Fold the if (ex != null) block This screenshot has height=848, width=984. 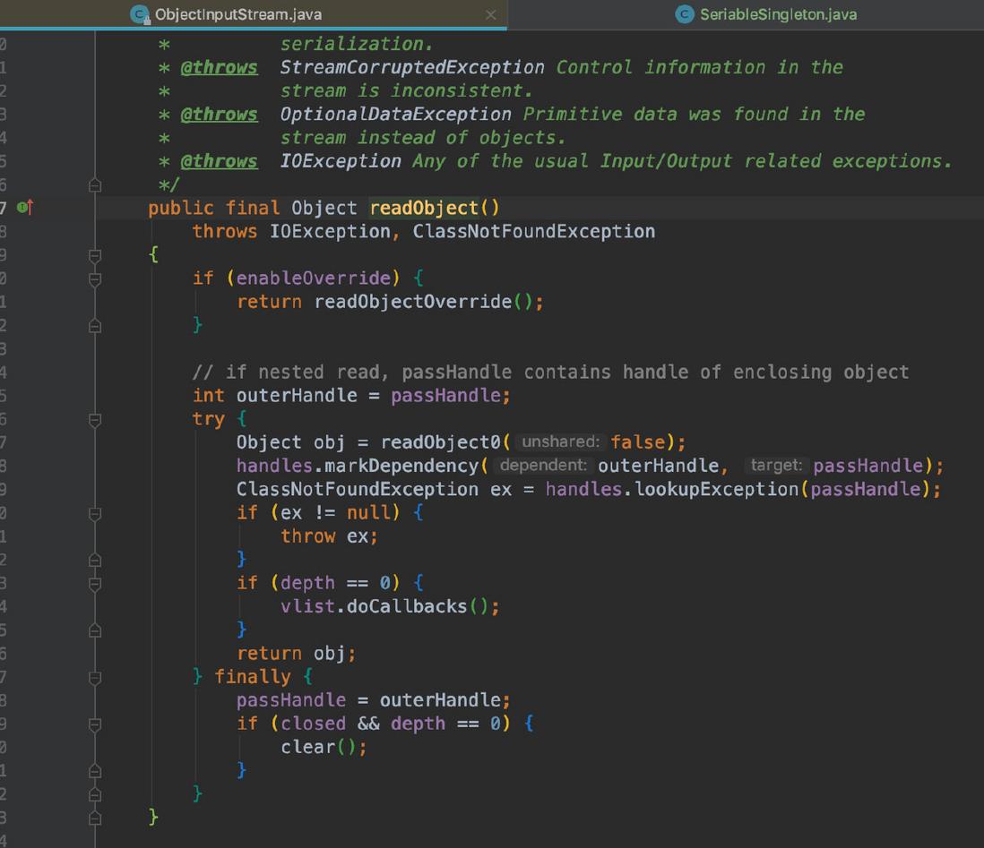point(95,514)
